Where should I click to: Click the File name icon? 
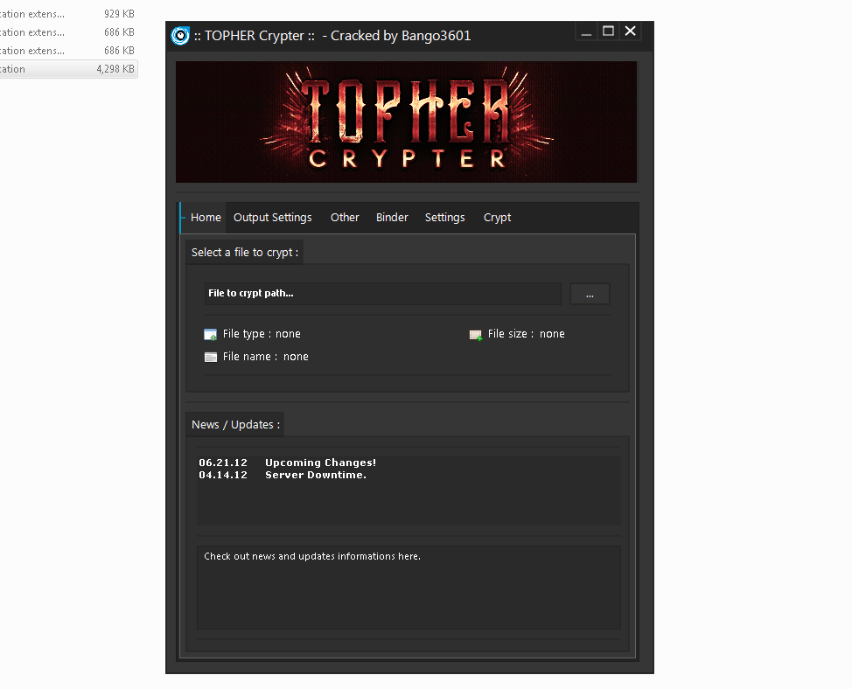(x=210, y=358)
